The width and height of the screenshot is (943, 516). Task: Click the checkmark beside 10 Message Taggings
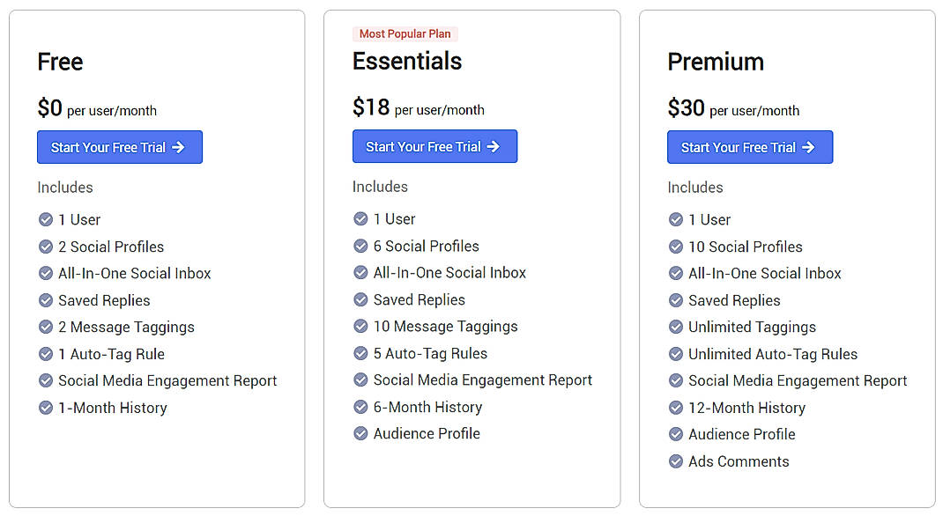coord(360,327)
